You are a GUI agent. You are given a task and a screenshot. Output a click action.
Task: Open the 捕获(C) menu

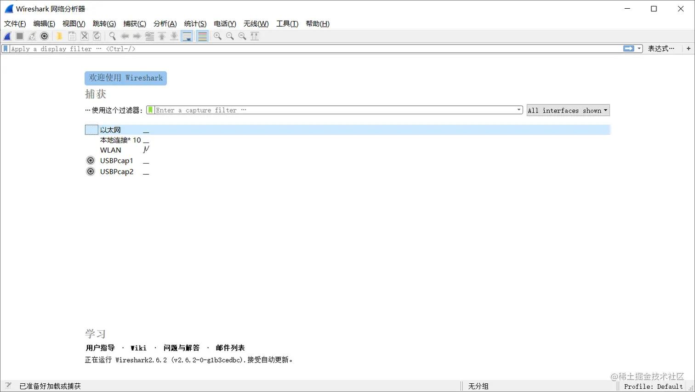coord(135,24)
